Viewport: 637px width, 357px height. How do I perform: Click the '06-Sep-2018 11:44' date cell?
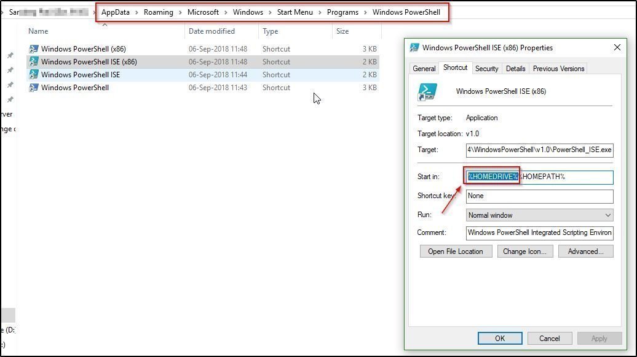(x=218, y=75)
